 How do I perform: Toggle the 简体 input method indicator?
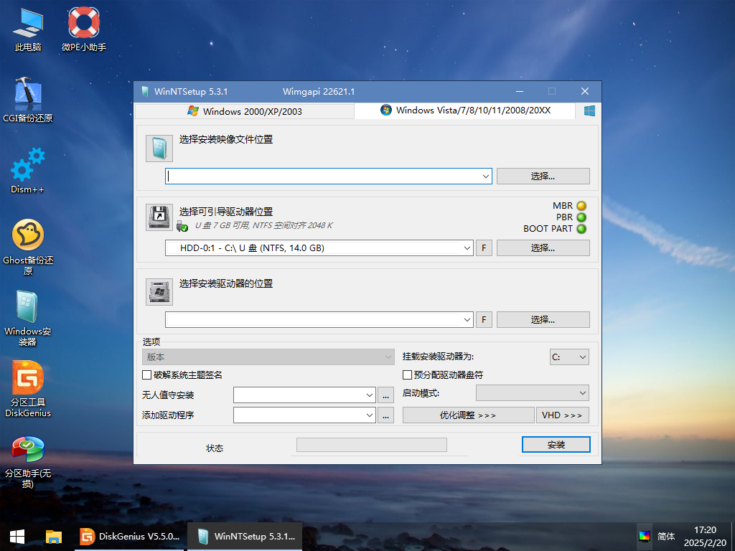pos(666,537)
